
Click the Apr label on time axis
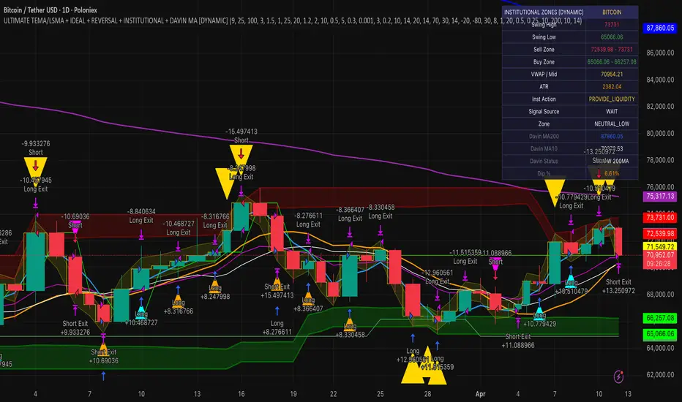pos(480,394)
